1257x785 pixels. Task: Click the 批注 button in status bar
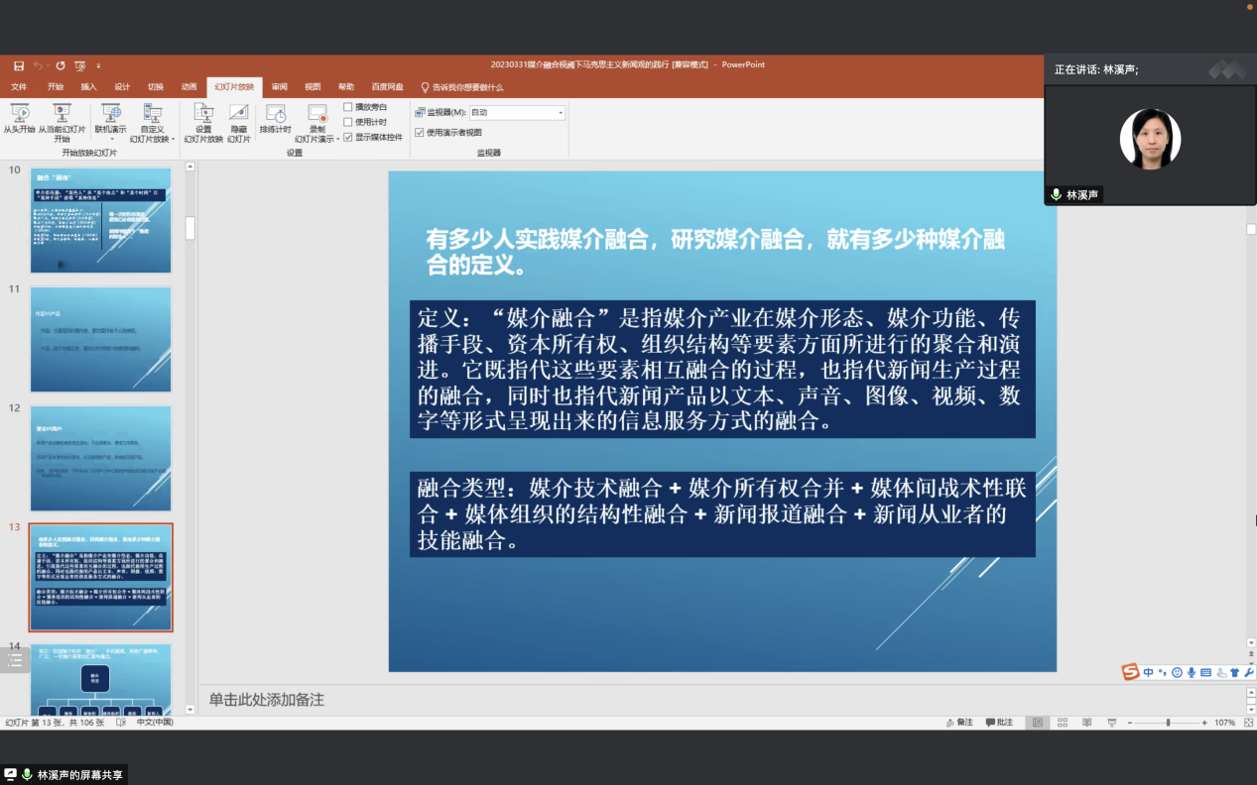[999, 723]
